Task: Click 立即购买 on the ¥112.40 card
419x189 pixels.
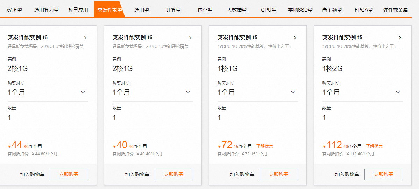Action: pos(383,174)
